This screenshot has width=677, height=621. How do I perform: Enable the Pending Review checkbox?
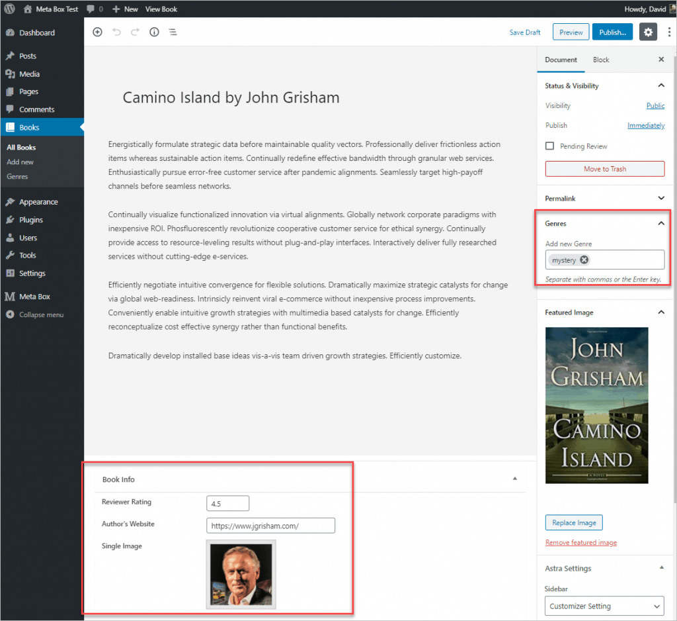(549, 146)
